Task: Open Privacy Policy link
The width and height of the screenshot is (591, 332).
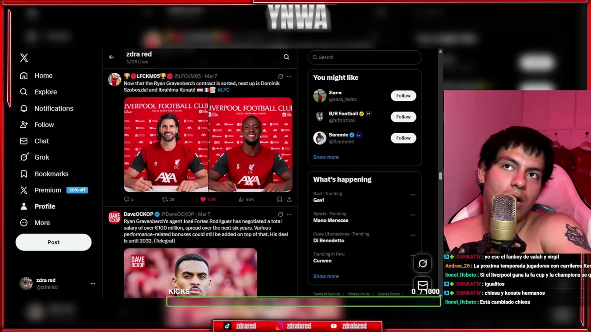Action: point(359,294)
